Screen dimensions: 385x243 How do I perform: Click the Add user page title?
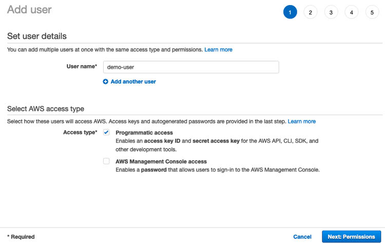pos(29,10)
